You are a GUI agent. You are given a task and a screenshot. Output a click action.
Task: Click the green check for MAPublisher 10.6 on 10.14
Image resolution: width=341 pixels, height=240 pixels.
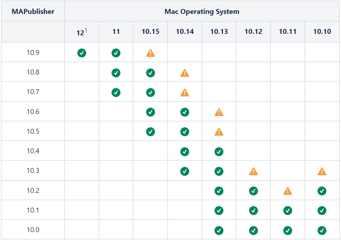coord(185,112)
